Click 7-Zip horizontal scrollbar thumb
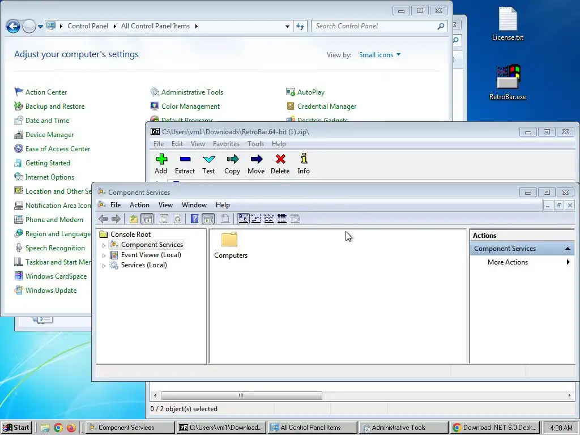The height and width of the screenshot is (435, 580). tap(241, 395)
